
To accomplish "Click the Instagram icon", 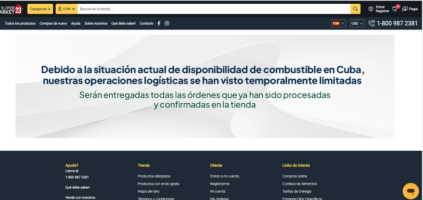I will coord(167,23).
